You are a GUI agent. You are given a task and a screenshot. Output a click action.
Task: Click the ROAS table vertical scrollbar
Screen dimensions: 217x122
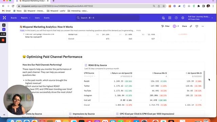[204, 80]
